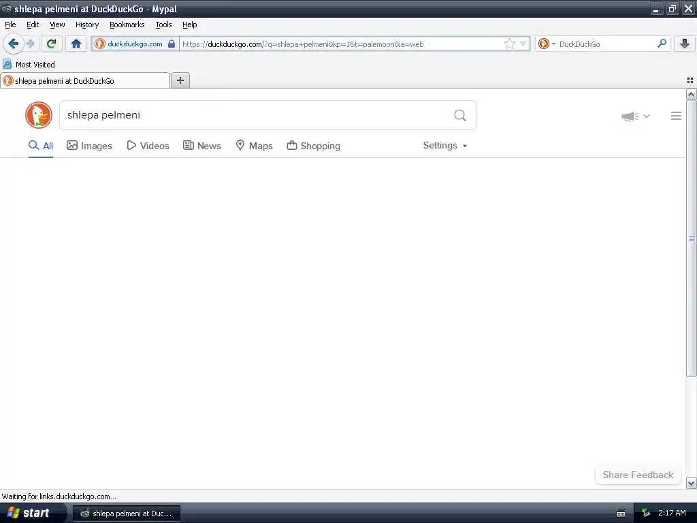697x523 pixels.
Task: Open the Help menu
Action: pos(190,25)
